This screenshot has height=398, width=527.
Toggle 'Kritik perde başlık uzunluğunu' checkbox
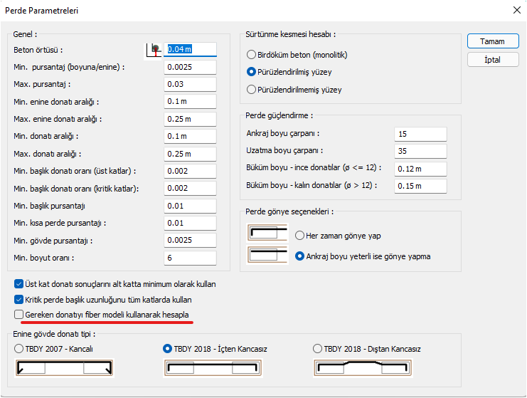[x=19, y=300]
